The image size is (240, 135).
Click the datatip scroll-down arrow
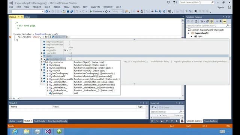point(134,84)
